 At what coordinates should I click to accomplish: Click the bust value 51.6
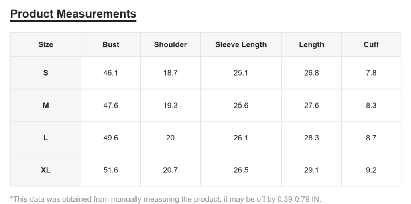point(111,170)
